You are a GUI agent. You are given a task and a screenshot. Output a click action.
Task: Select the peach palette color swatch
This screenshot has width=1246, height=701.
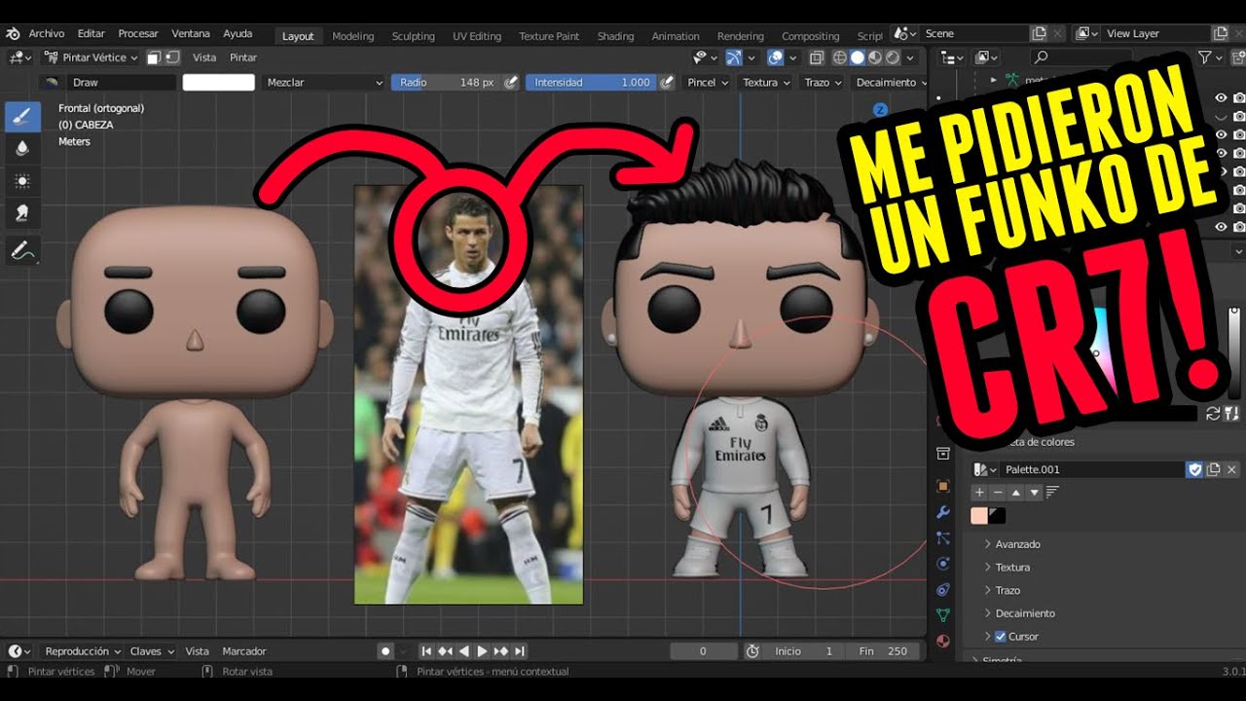tap(979, 516)
